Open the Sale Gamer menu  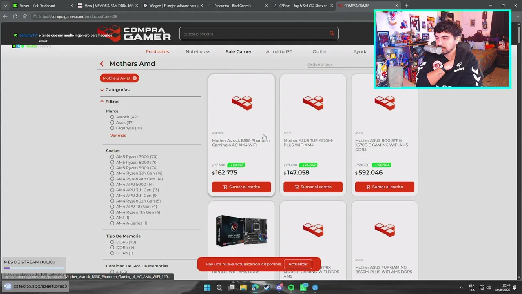coord(239,51)
